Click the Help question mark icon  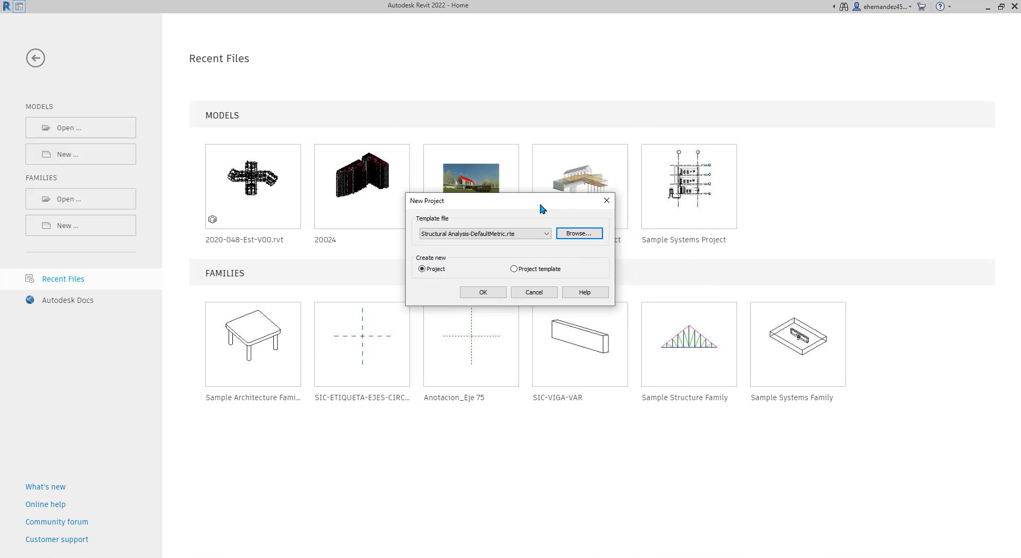click(x=940, y=7)
